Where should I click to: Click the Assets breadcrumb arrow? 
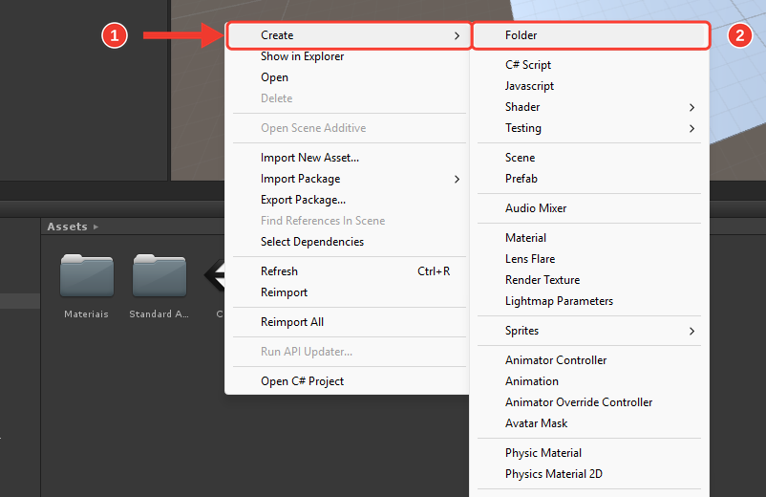coord(96,227)
